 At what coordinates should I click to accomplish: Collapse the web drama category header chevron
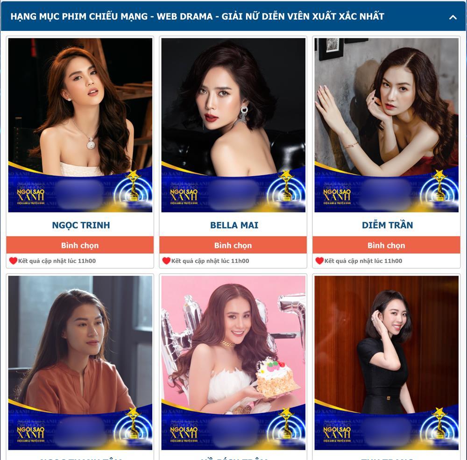coord(453,17)
